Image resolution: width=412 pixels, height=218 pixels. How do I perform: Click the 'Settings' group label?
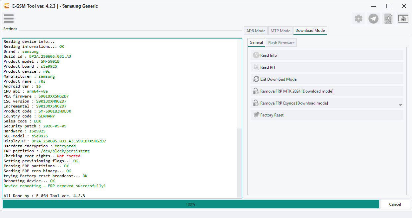click(10, 29)
